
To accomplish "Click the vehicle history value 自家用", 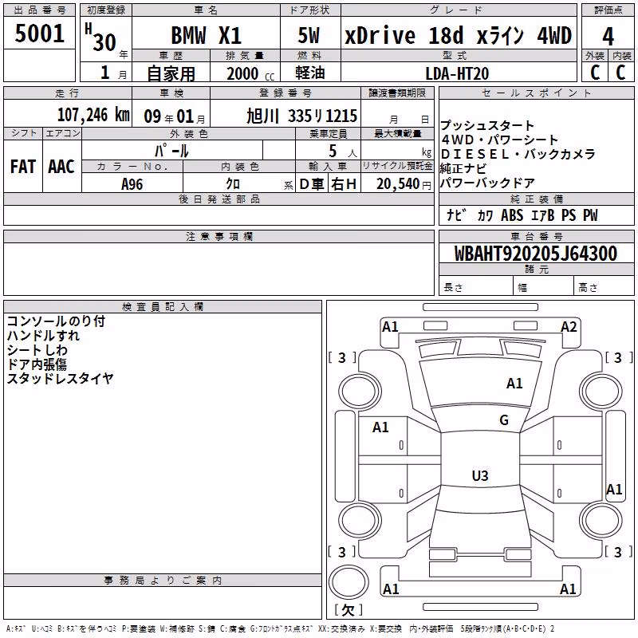I will click(171, 73).
